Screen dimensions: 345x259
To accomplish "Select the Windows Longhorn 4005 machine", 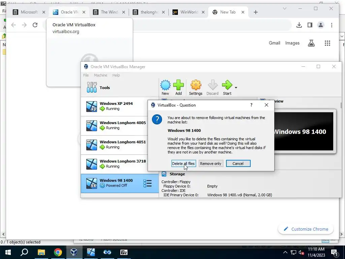I will pos(115,125).
